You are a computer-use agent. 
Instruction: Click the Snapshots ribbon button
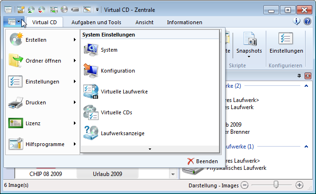tap(249, 45)
